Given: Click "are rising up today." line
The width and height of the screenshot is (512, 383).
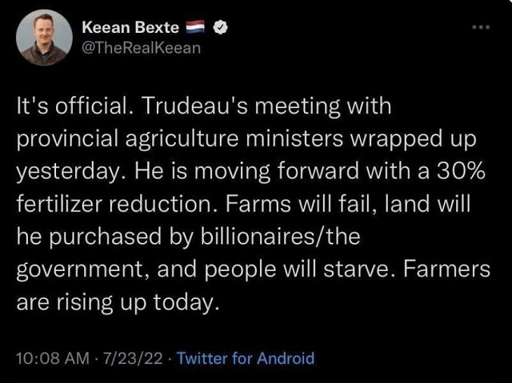Looking at the screenshot, I should point(118,303).
